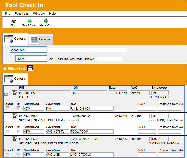Click Batch field 3119206

coord(118,139)
